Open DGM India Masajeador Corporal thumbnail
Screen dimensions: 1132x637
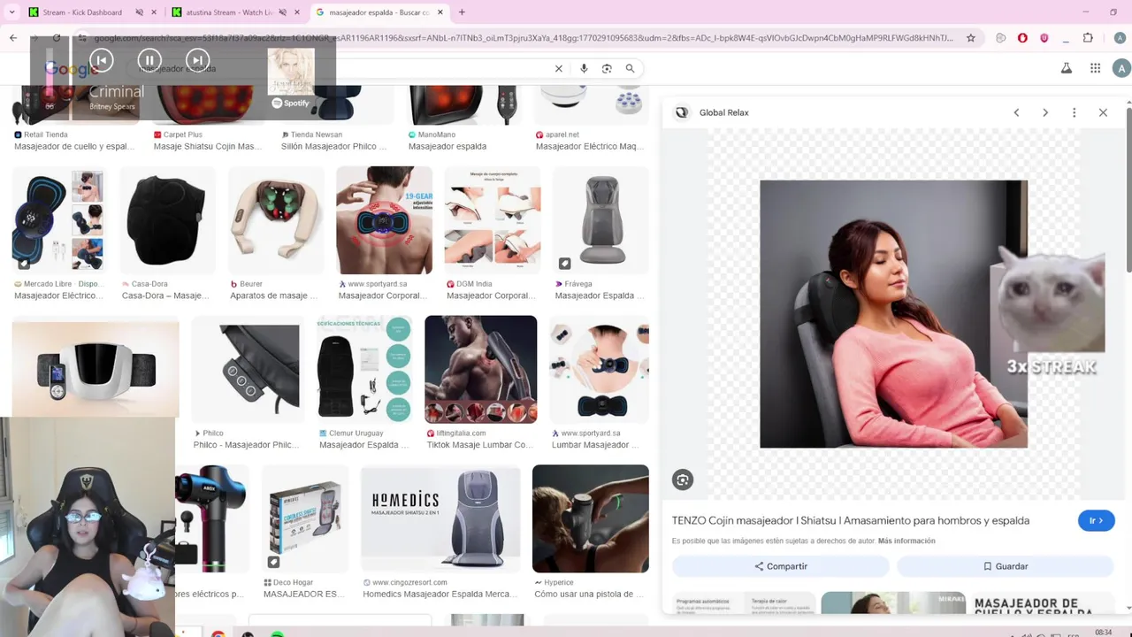492,220
